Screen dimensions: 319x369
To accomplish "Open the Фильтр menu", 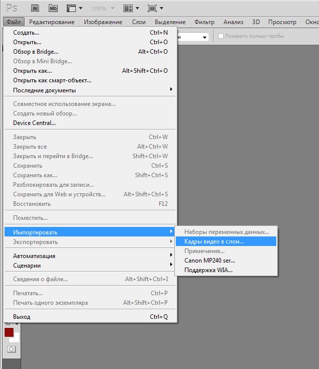I will tap(204, 22).
